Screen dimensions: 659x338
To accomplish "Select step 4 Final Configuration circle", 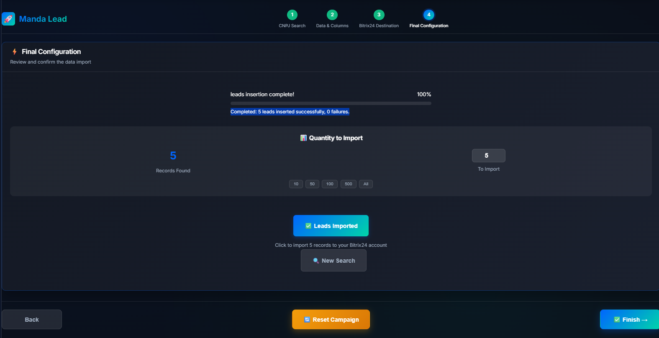I will [428, 15].
